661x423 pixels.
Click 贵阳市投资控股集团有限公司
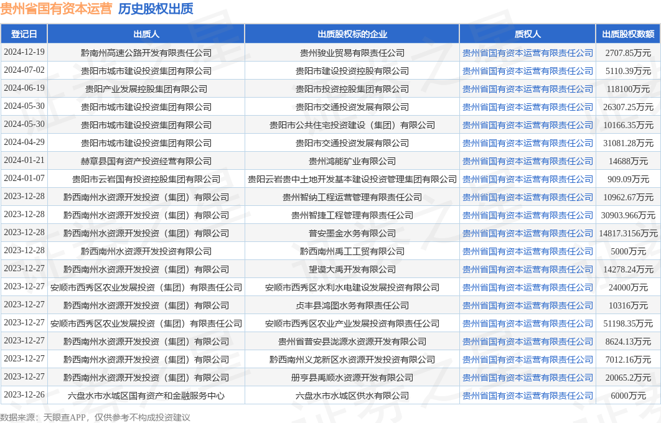[x=352, y=90]
